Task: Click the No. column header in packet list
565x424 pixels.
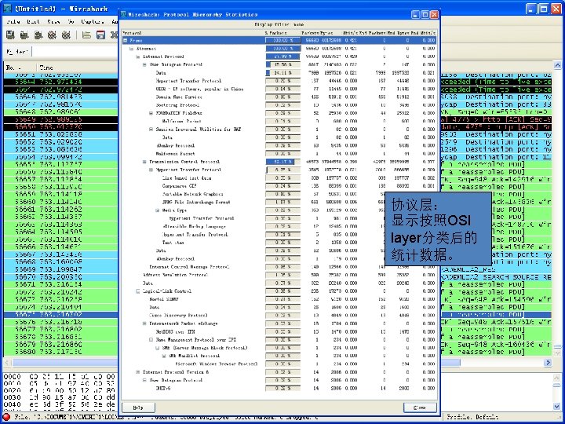Action: 20,67
